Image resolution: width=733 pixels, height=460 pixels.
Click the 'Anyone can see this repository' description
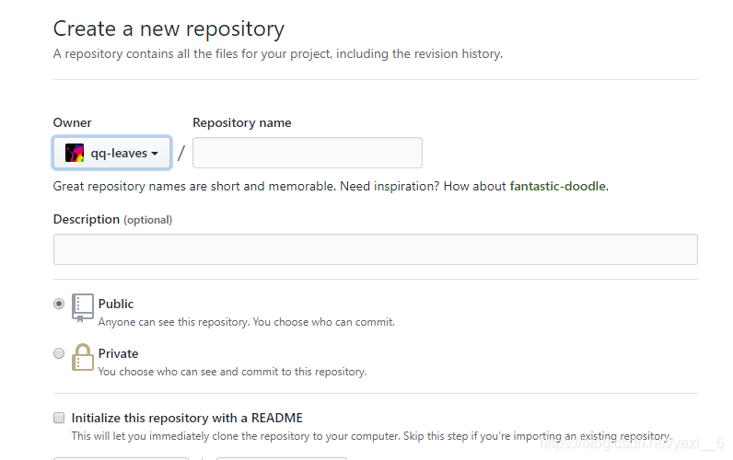point(247,322)
